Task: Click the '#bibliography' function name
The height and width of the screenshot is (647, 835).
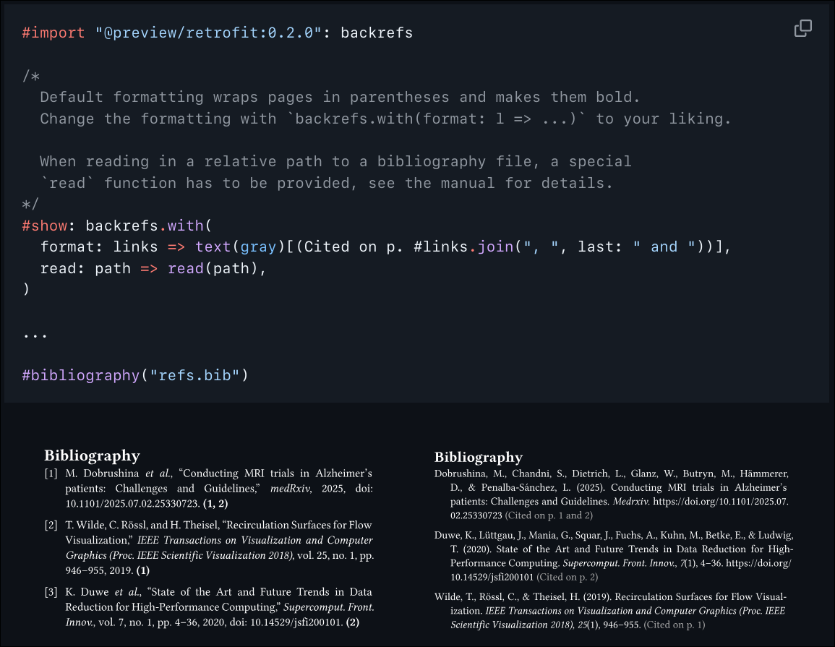Action: (80, 375)
